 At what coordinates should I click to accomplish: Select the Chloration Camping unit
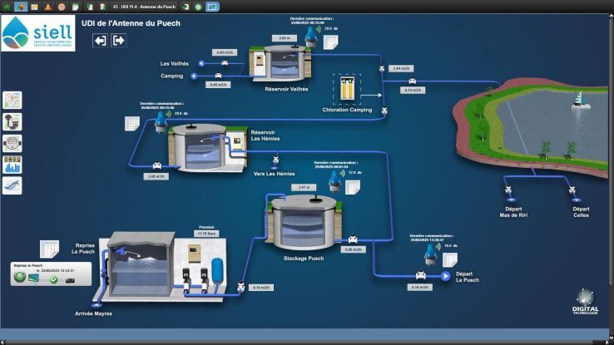(346, 88)
